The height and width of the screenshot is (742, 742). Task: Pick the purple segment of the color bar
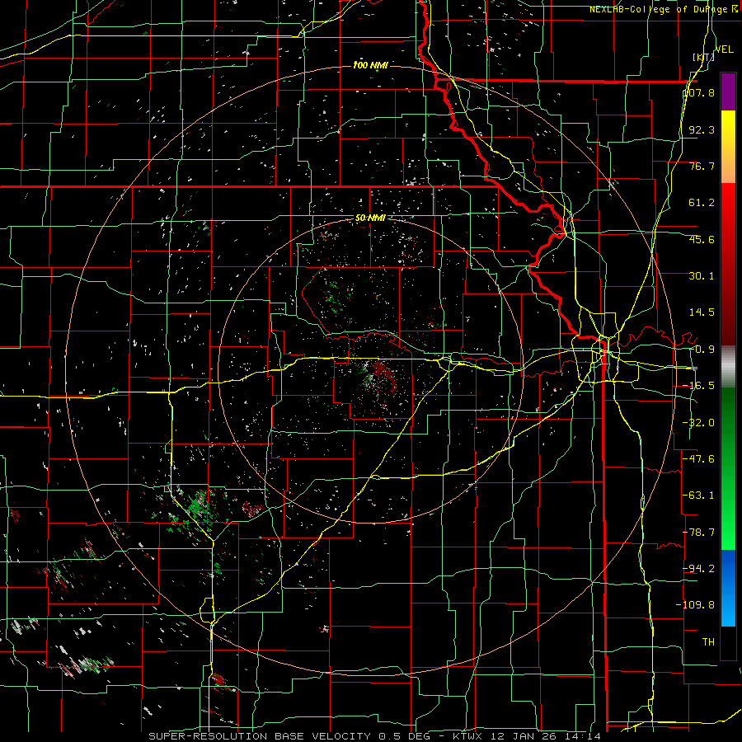[x=728, y=92]
